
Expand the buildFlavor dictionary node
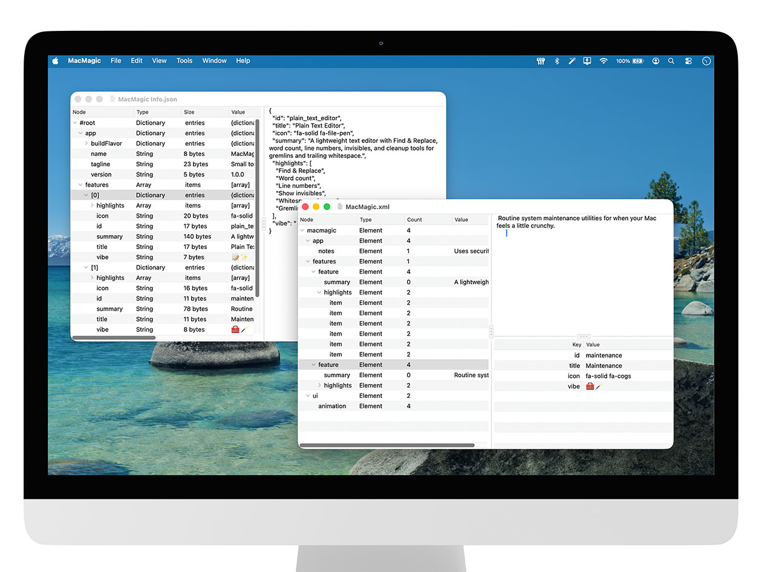pos(85,143)
